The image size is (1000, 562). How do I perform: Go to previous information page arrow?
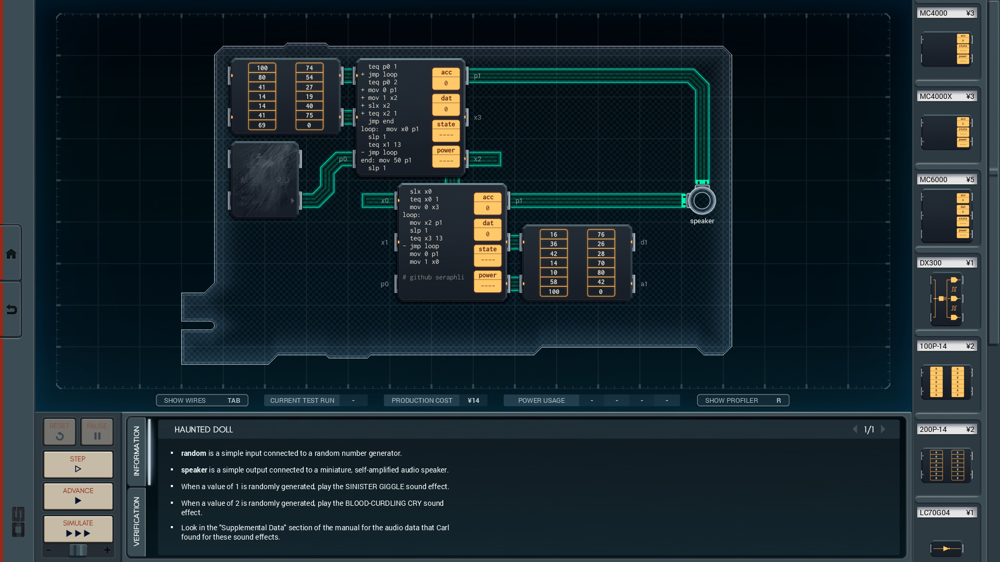[855, 429]
